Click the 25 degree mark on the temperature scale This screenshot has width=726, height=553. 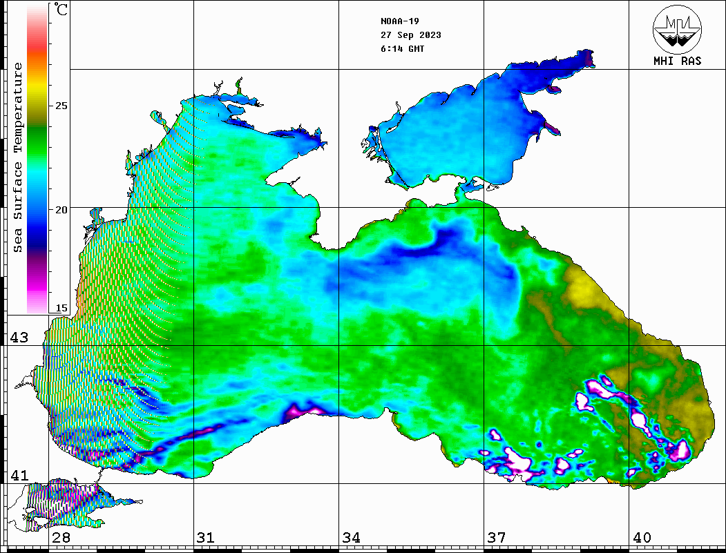click(61, 106)
